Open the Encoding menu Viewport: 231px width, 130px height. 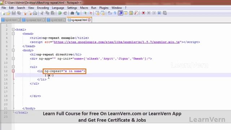tap(43, 8)
